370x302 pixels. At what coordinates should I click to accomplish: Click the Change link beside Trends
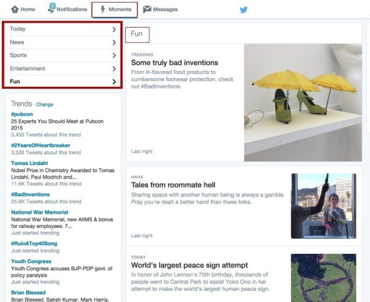(x=45, y=105)
